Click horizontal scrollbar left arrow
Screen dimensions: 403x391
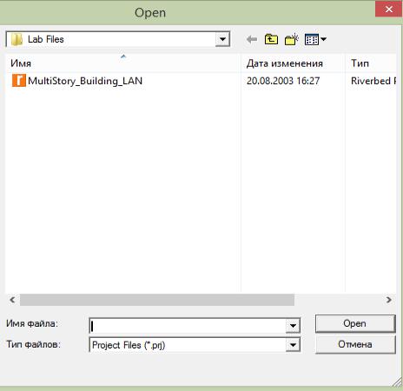(x=12, y=300)
